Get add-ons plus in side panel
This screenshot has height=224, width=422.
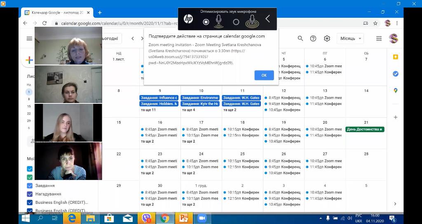click(395, 117)
